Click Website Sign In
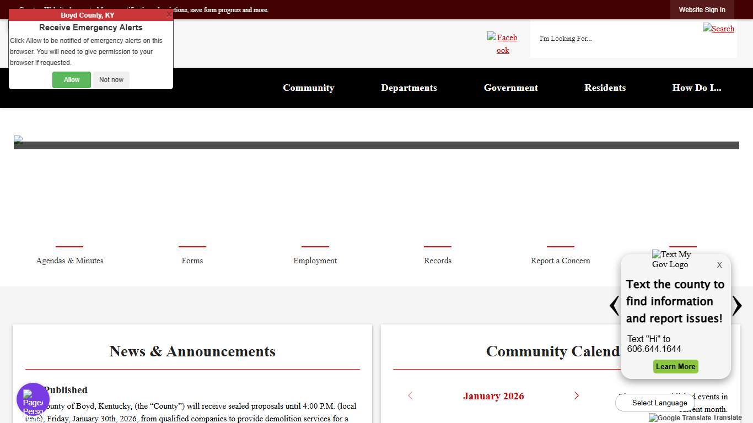Viewport: 753px width, 423px height. [x=702, y=9]
